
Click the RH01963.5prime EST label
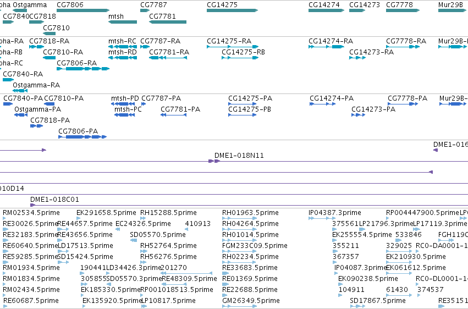click(x=250, y=213)
